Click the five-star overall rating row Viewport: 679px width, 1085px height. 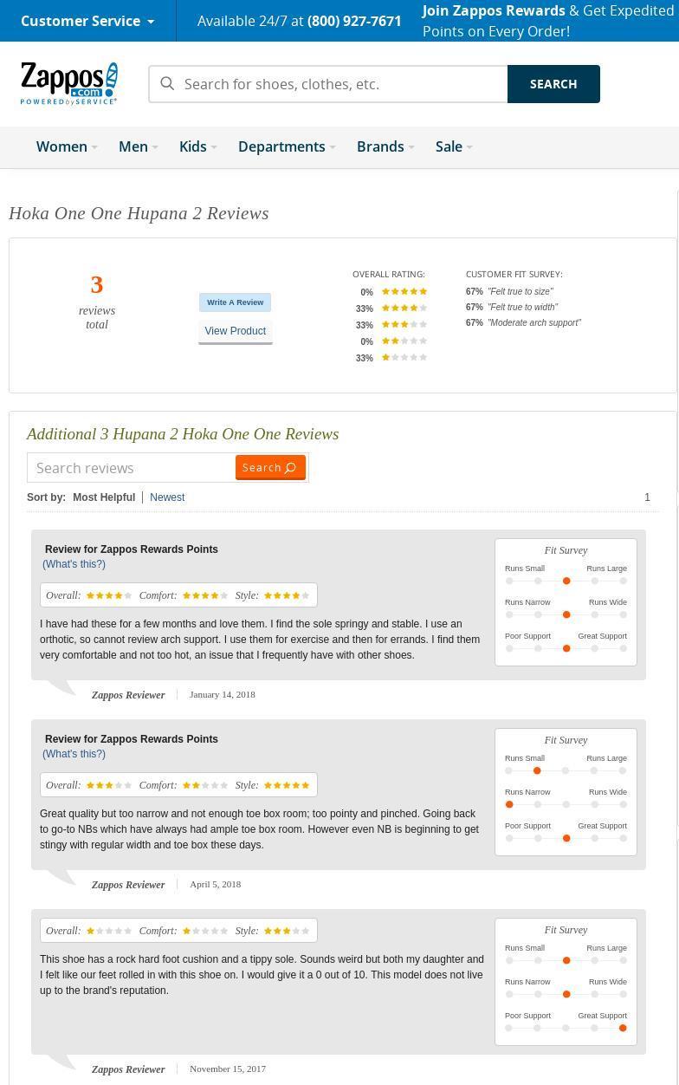tap(391, 292)
